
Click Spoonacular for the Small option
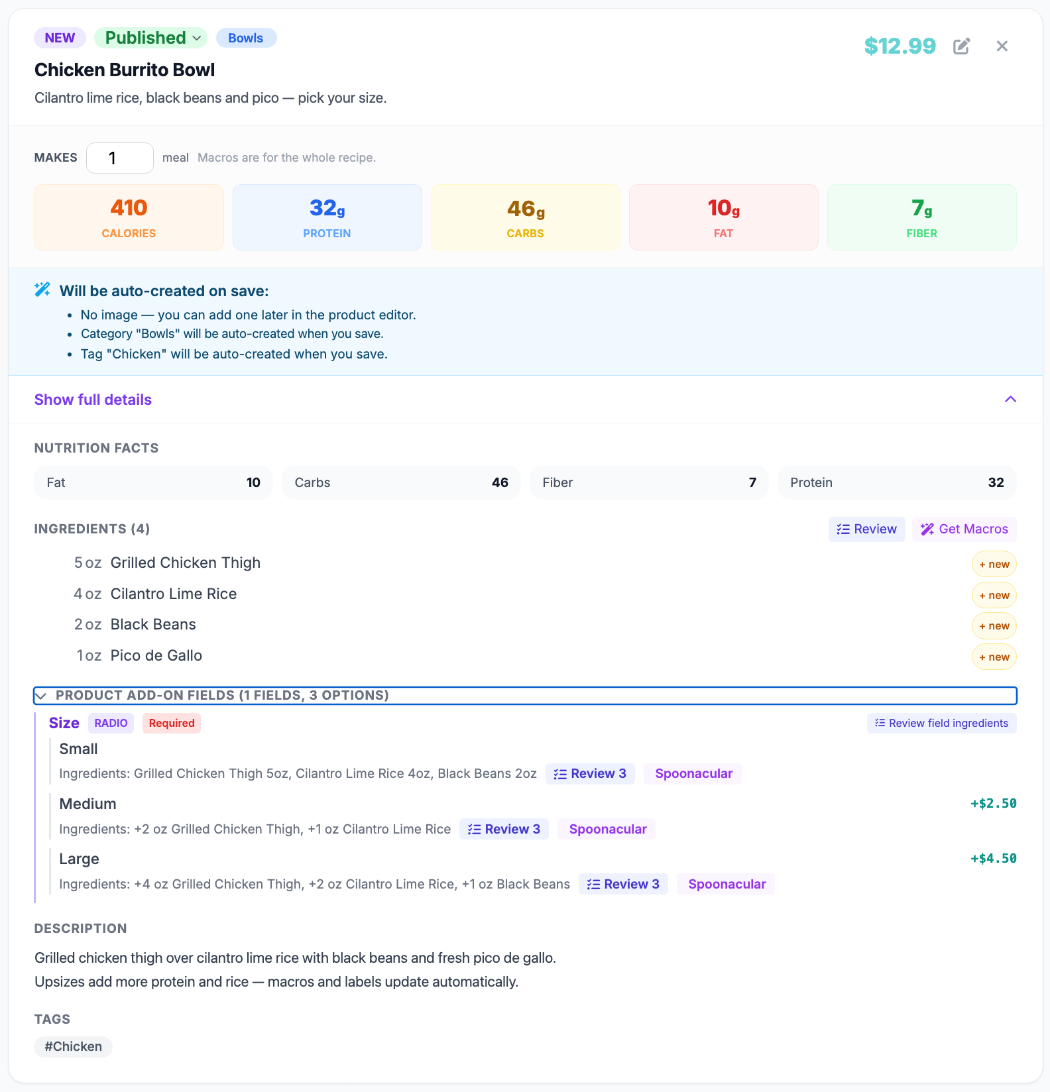(693, 773)
